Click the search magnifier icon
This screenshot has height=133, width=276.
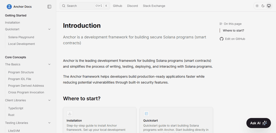[64, 6]
